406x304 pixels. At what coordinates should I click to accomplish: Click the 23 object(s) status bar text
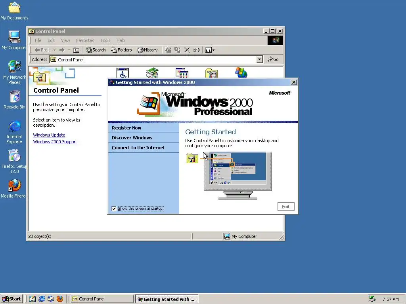[x=40, y=236]
